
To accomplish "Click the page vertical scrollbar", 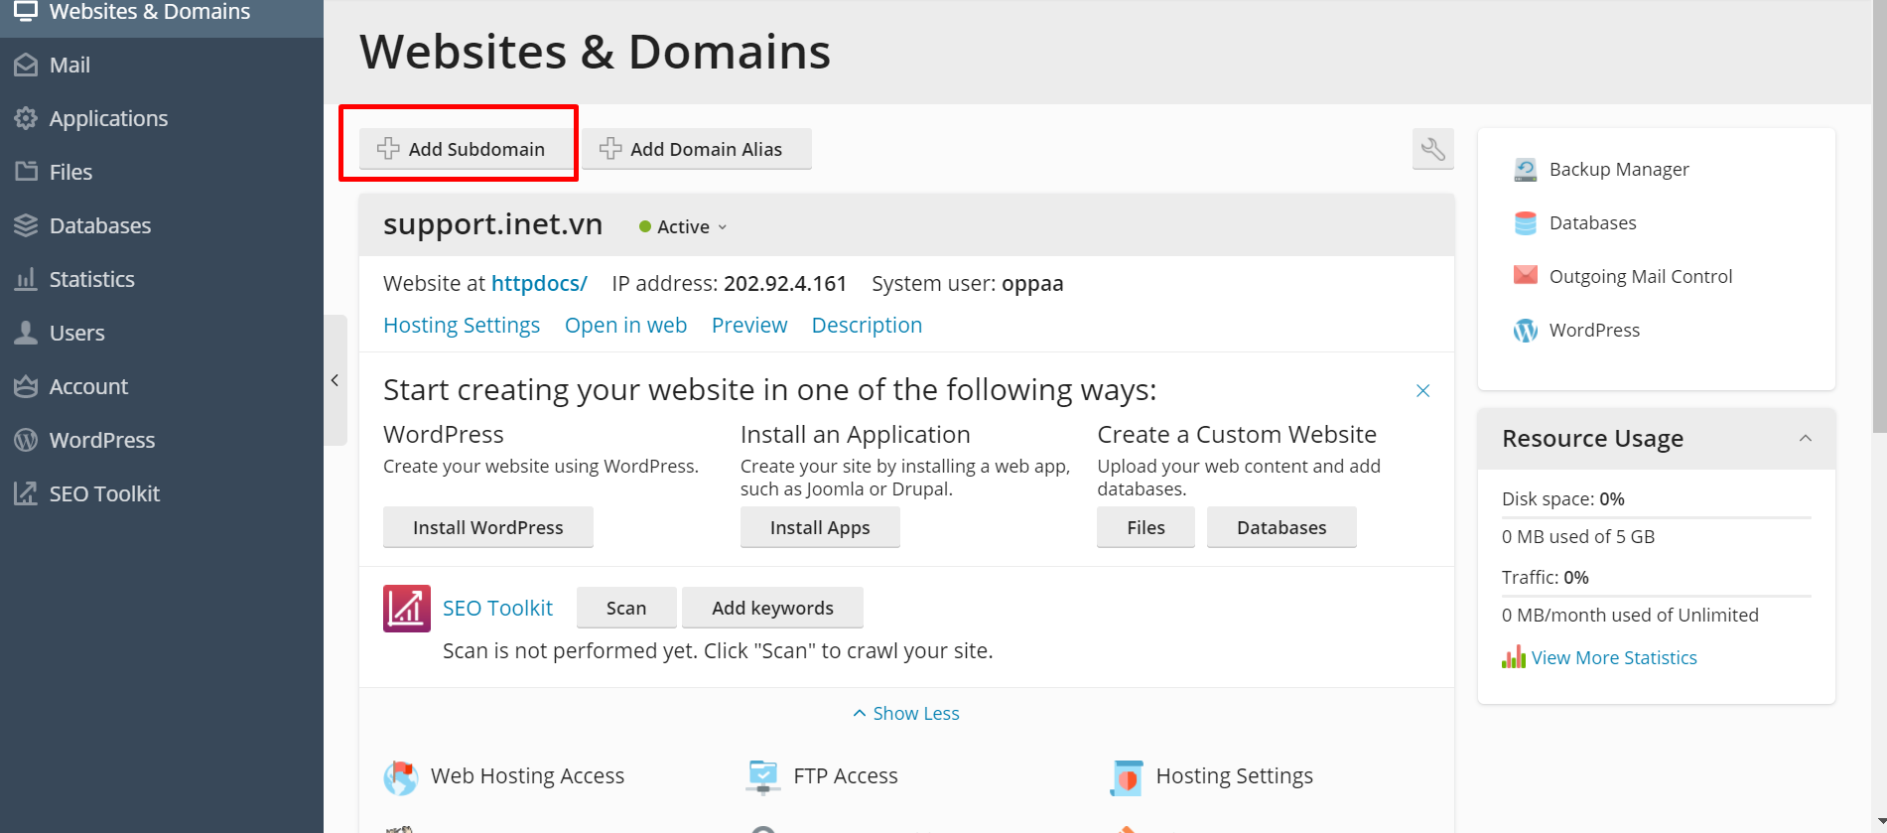I will tap(1879, 218).
